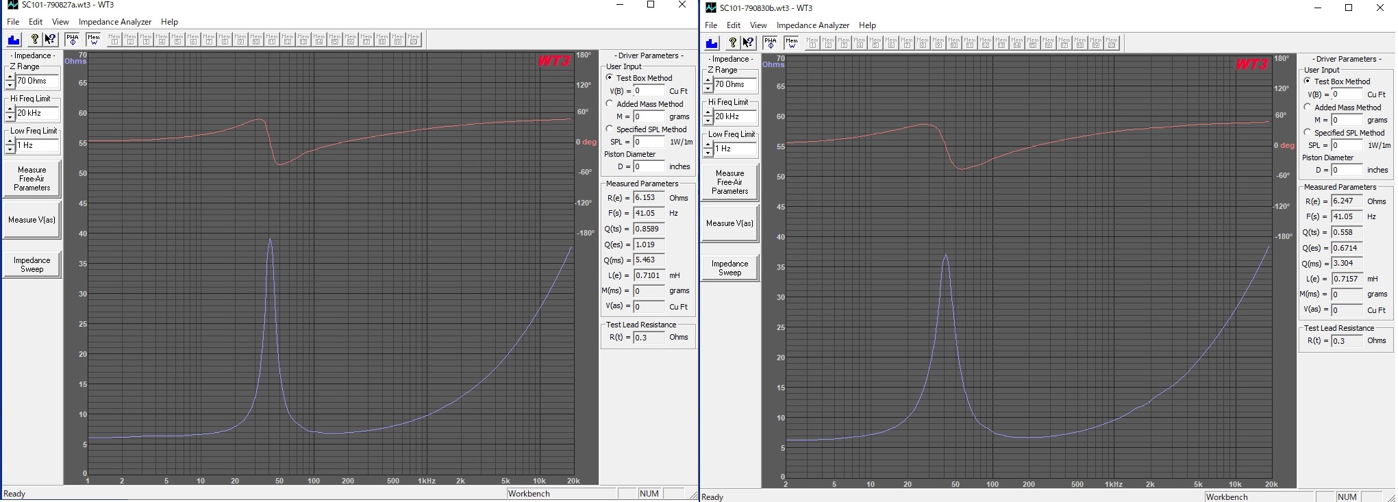Click Piston Diameter D field in left window
Screen dimensions: 1398x502
pyautogui.click(x=649, y=166)
